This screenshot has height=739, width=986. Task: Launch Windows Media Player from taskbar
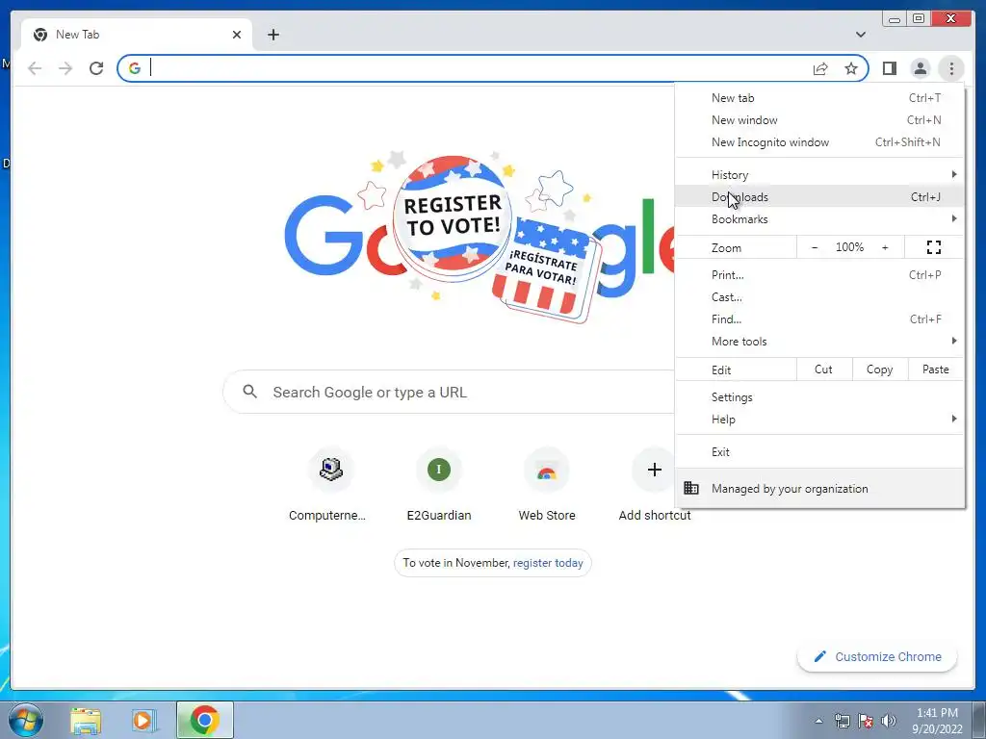click(143, 720)
